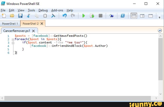The height and width of the screenshot is (107, 164).
Task: Undo the last edit
Action: click(64, 16)
